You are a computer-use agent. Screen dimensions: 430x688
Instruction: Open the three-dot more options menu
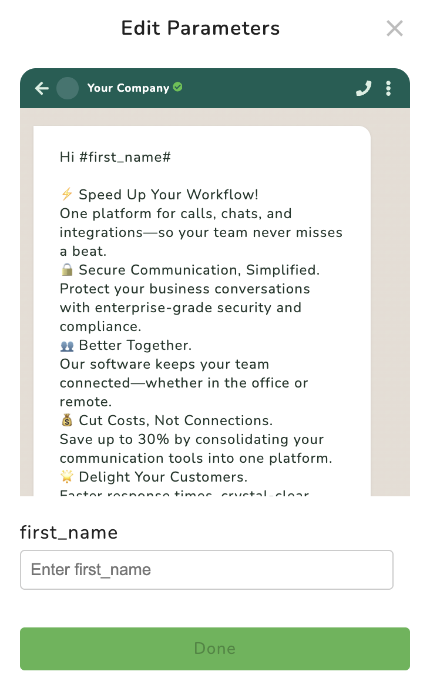pos(388,88)
